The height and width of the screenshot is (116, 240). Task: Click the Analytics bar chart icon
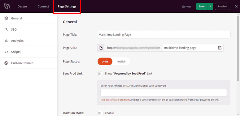pyautogui.click(x=6, y=41)
